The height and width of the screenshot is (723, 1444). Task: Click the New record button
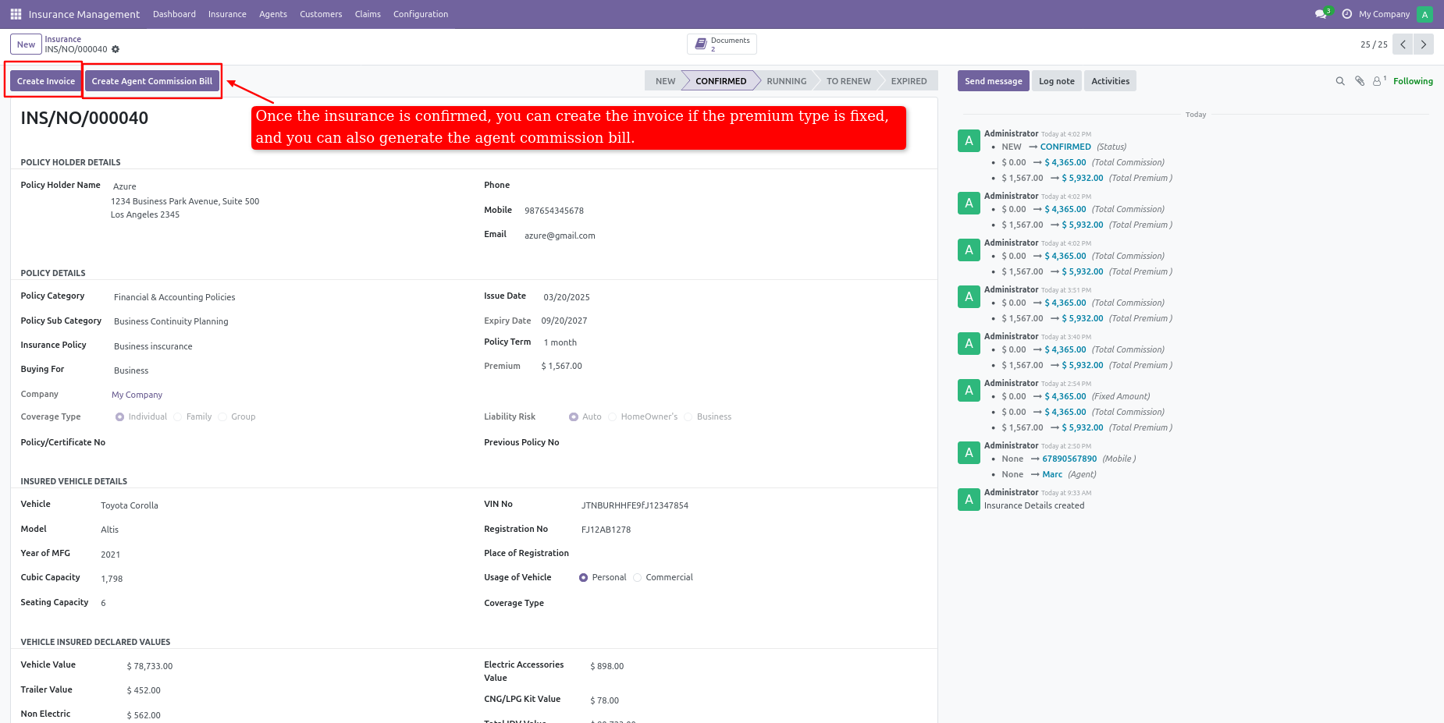26,44
